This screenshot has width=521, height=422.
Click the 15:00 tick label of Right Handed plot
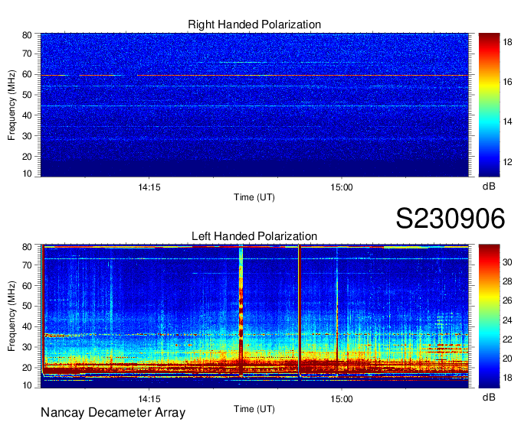[x=341, y=187]
